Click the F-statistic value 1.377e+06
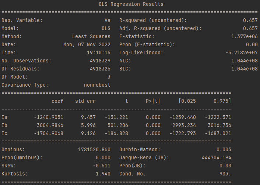Viewport: 260px width, 185px height. point(245,37)
